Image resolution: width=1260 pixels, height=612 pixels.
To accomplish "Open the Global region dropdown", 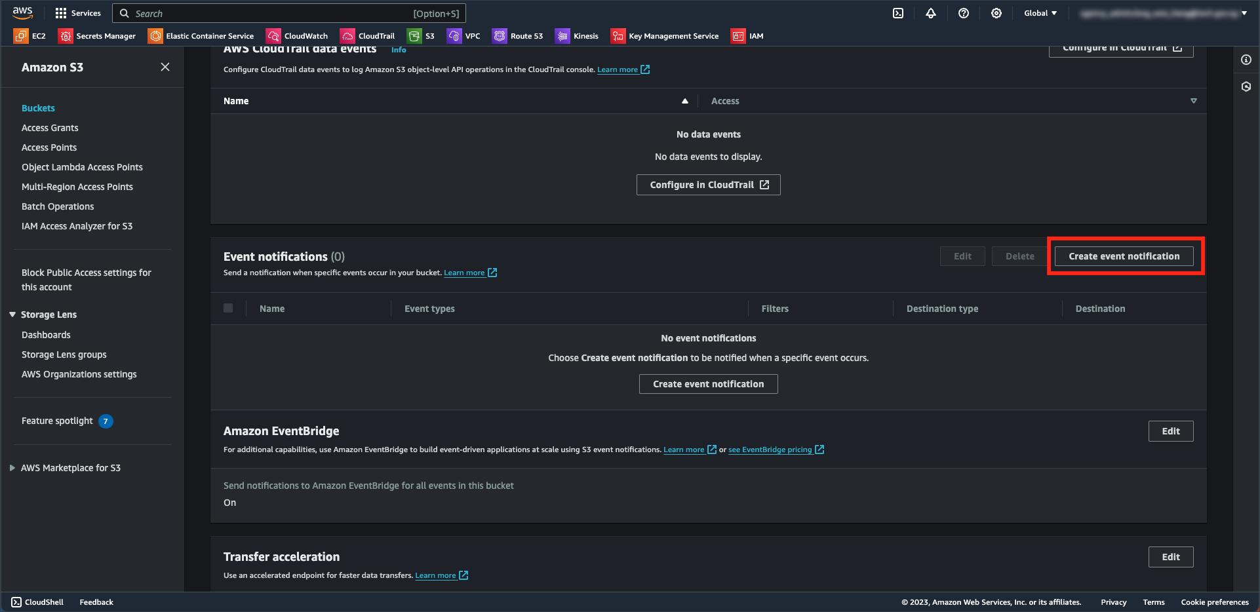I will point(1040,12).
